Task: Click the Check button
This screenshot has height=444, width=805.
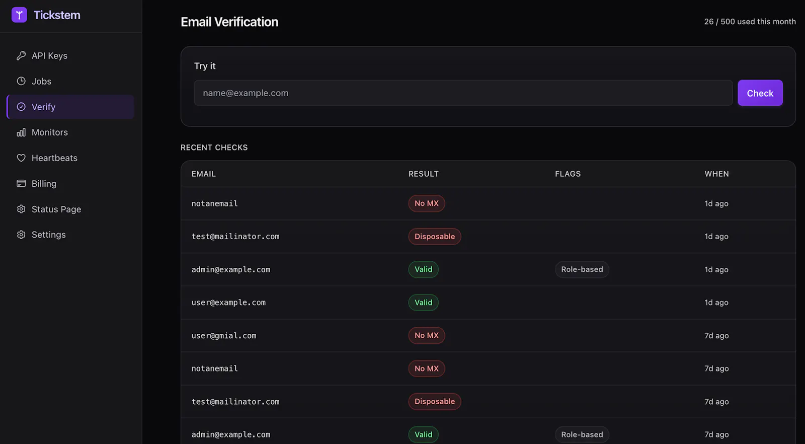Action: [760, 93]
